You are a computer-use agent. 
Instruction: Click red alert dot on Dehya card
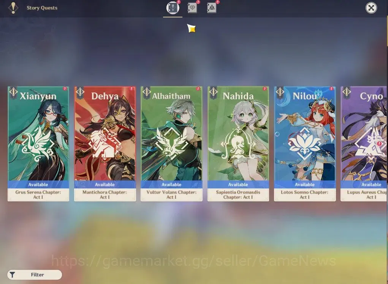131,88
